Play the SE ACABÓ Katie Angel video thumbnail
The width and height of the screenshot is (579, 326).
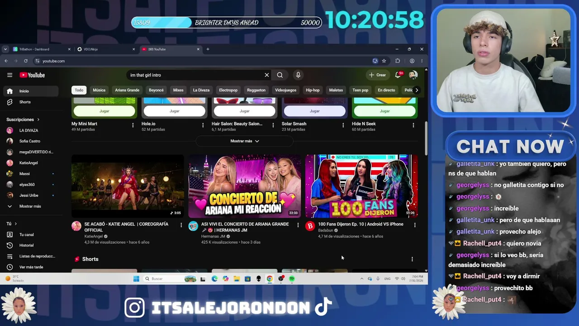pyautogui.click(x=128, y=186)
